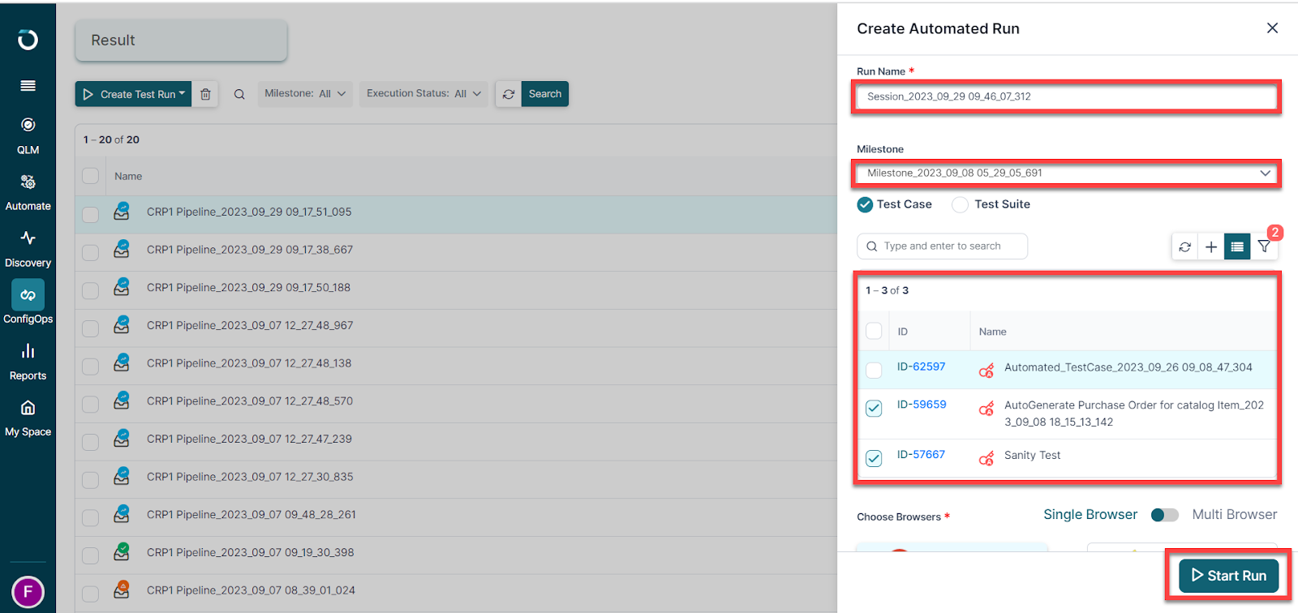Expand the Execution Status: All filter
The height and width of the screenshot is (613, 1298).
pyautogui.click(x=423, y=94)
